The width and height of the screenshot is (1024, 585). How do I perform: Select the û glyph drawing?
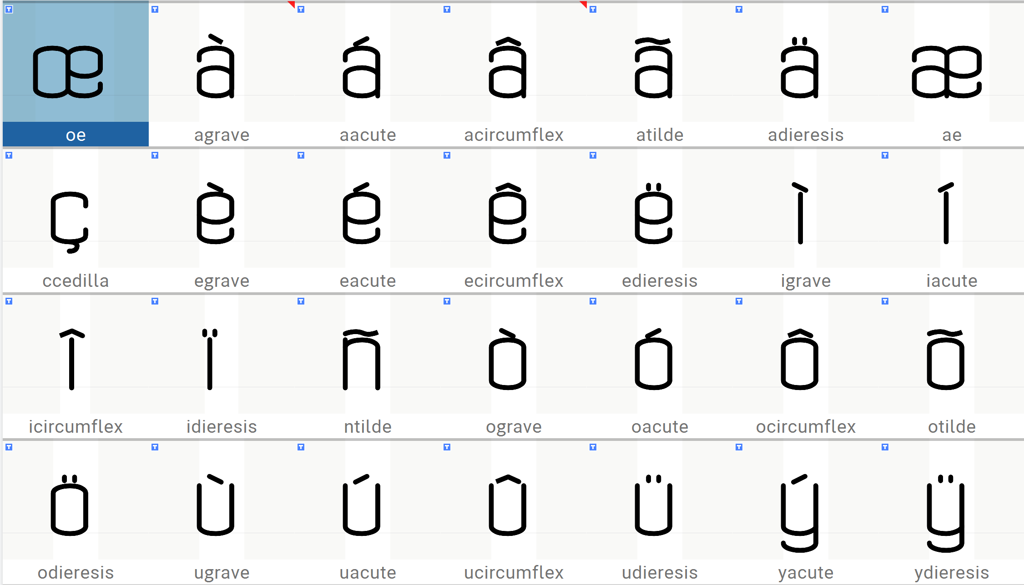click(x=508, y=505)
